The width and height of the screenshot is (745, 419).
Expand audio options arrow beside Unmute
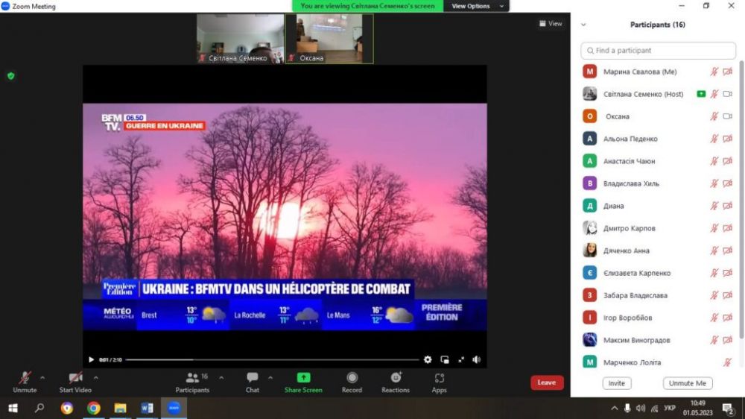(42, 377)
